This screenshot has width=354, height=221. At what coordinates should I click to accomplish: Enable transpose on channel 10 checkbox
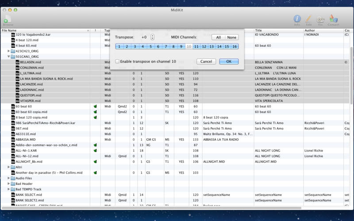point(117,61)
